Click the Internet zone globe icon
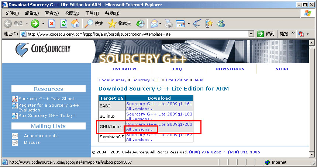The width and height of the screenshot is (317, 167). 267,162
